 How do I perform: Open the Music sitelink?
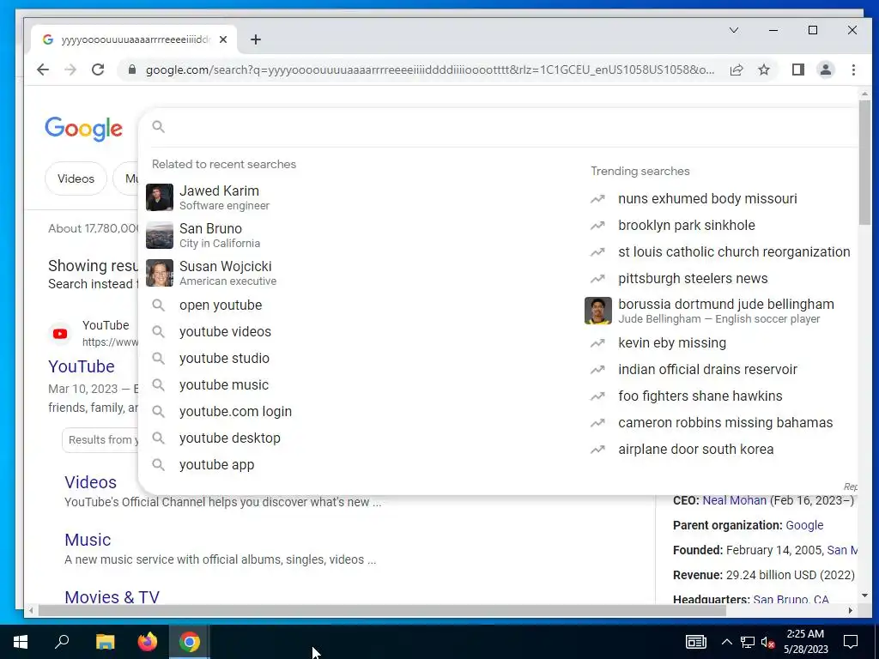click(x=88, y=540)
